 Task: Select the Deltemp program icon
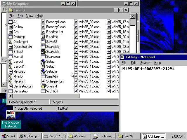(11, 37)
